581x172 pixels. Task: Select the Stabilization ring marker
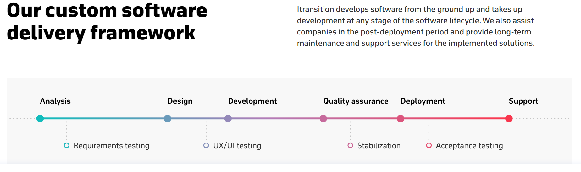[350, 145]
